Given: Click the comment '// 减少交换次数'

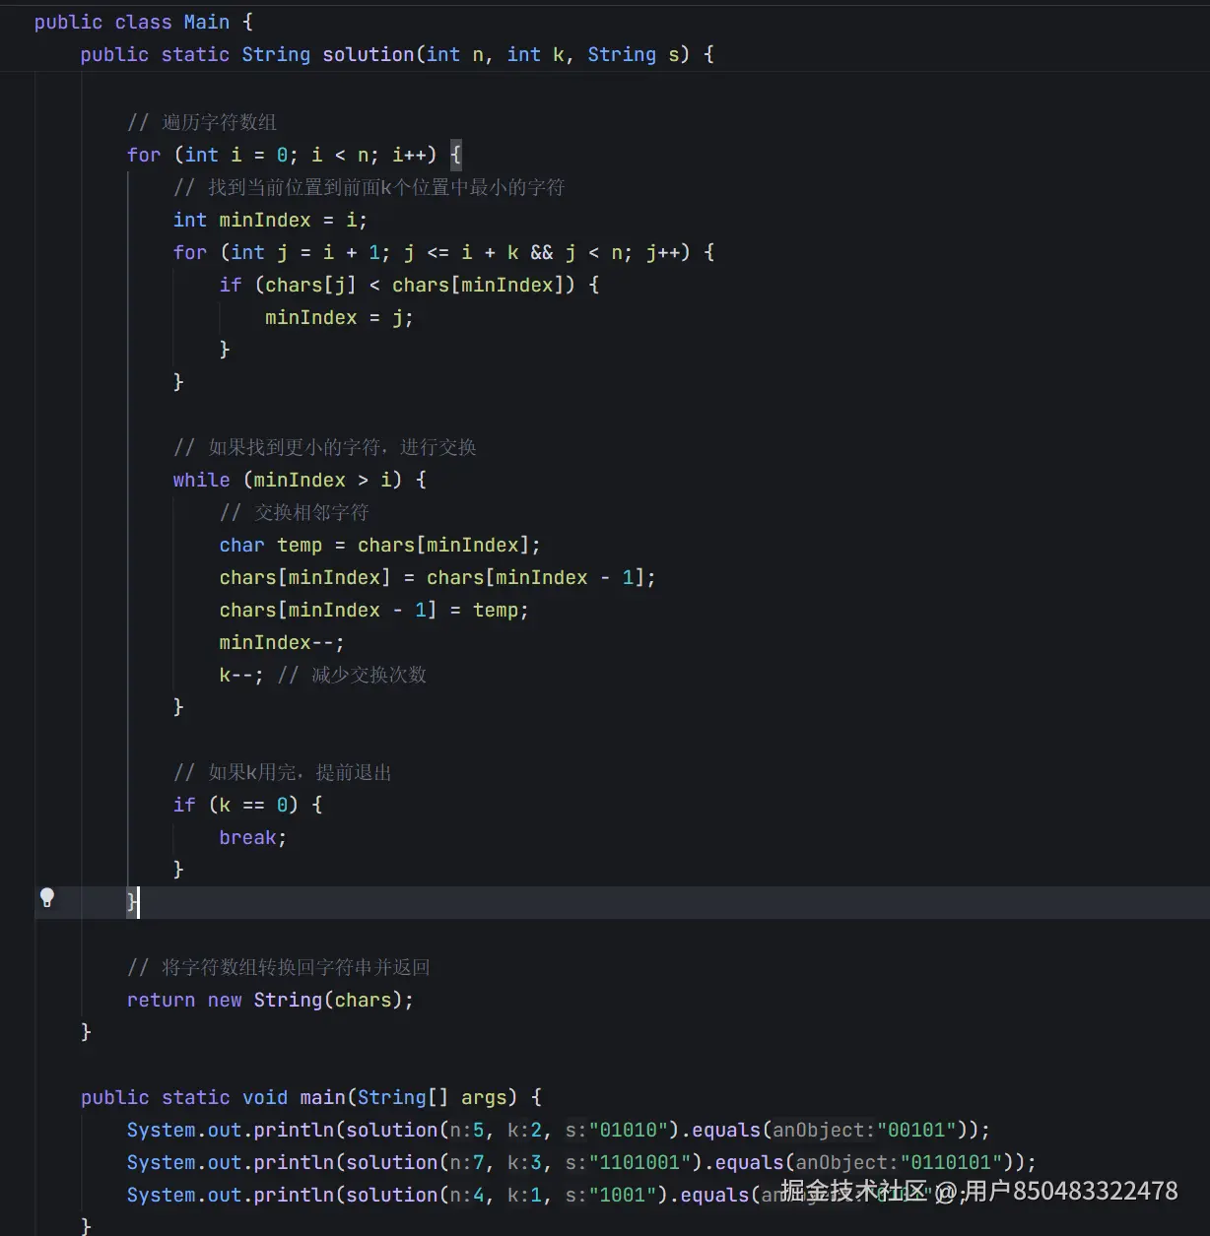Looking at the screenshot, I should 352,675.
